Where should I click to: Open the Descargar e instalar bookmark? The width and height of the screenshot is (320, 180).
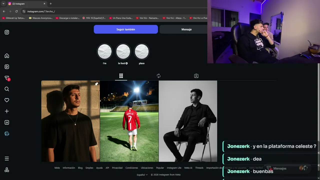[67, 18]
